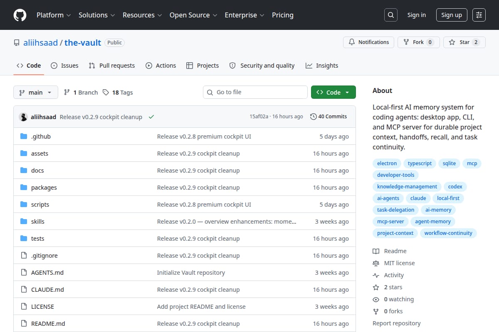Click the green commit status checkmark
Viewport: 499px width, 332px height.
[x=151, y=117]
